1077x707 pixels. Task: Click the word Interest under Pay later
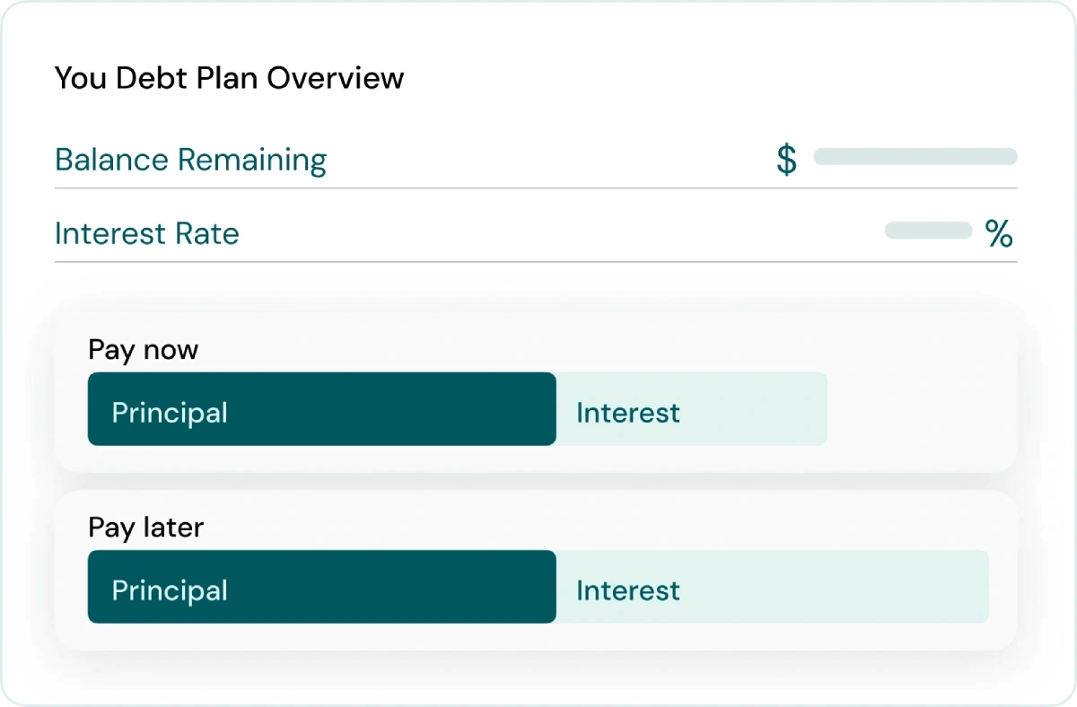pos(628,590)
